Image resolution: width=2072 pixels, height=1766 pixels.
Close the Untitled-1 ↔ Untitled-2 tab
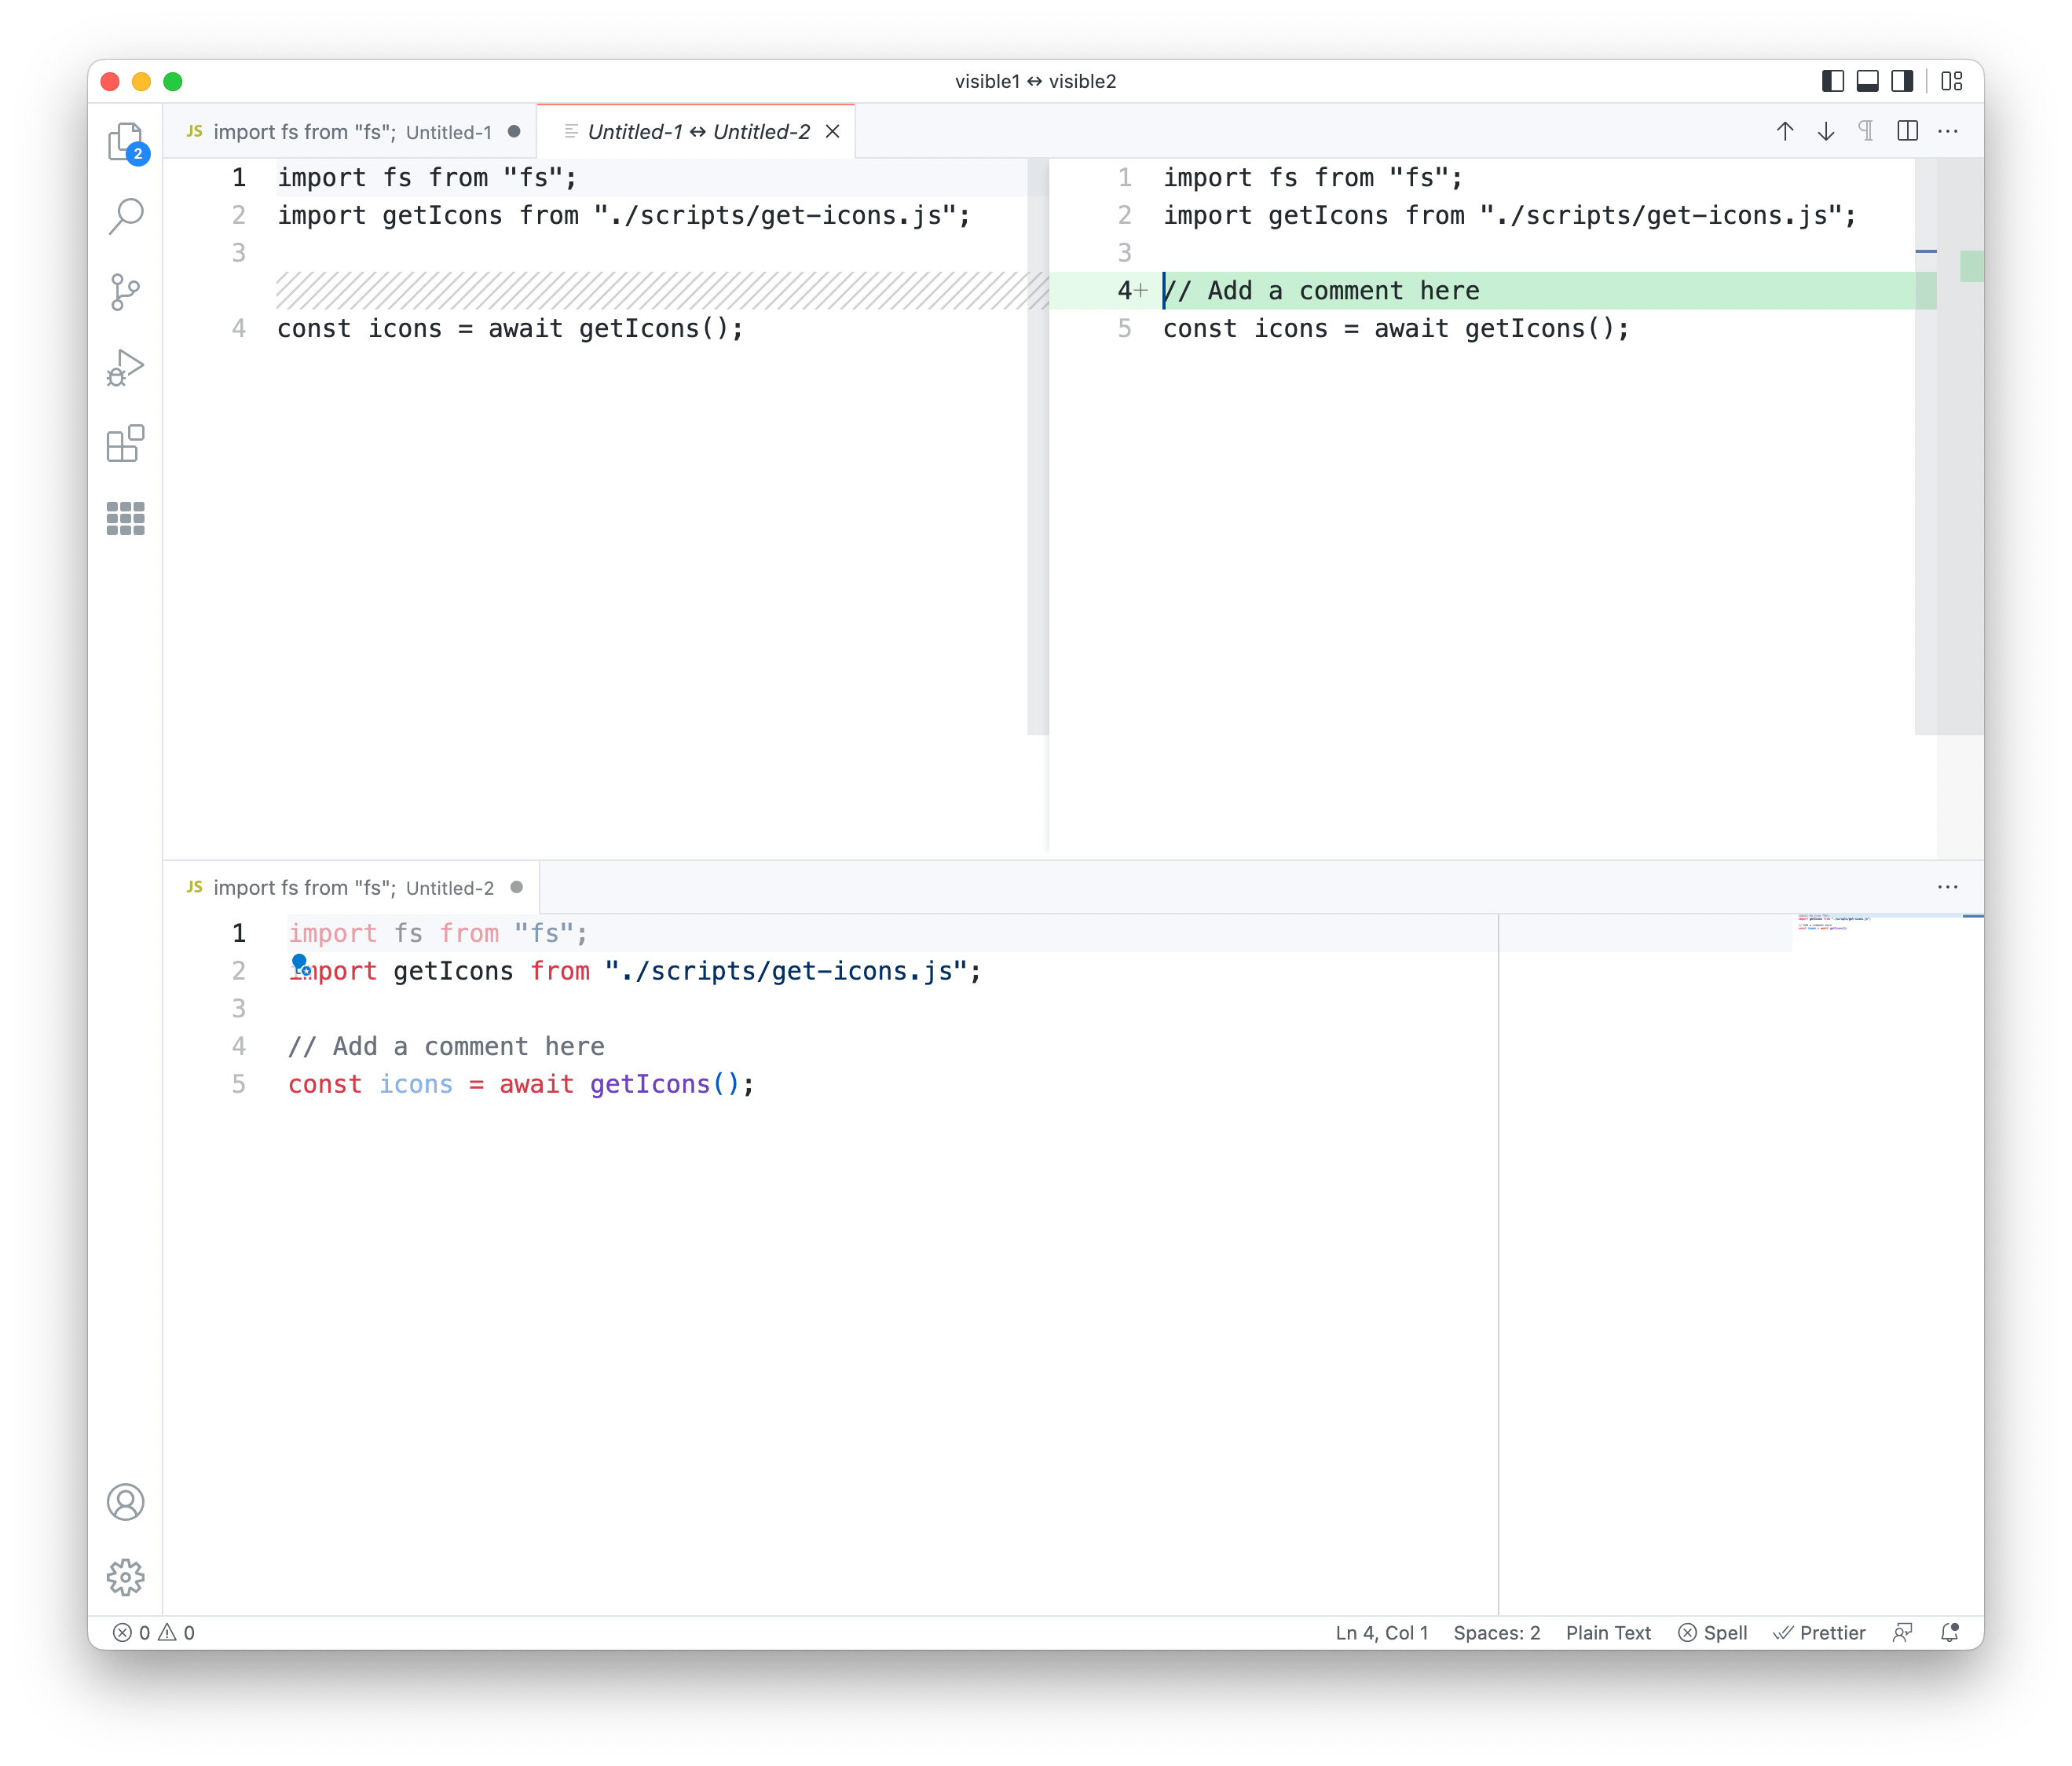[832, 131]
